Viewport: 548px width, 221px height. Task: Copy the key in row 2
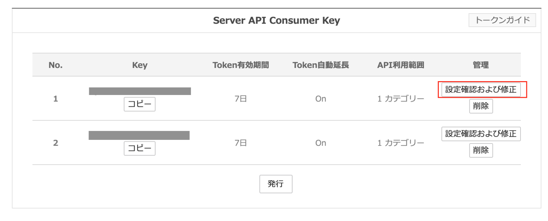[x=139, y=148]
